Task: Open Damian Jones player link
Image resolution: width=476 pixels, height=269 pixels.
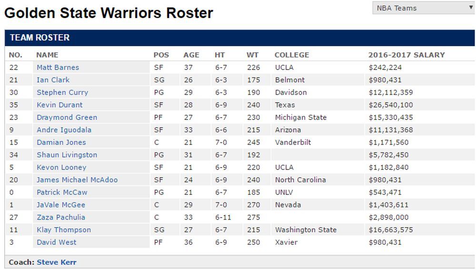Action: click(x=61, y=142)
